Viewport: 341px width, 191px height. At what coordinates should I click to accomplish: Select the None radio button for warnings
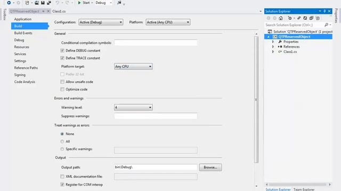(x=62, y=134)
